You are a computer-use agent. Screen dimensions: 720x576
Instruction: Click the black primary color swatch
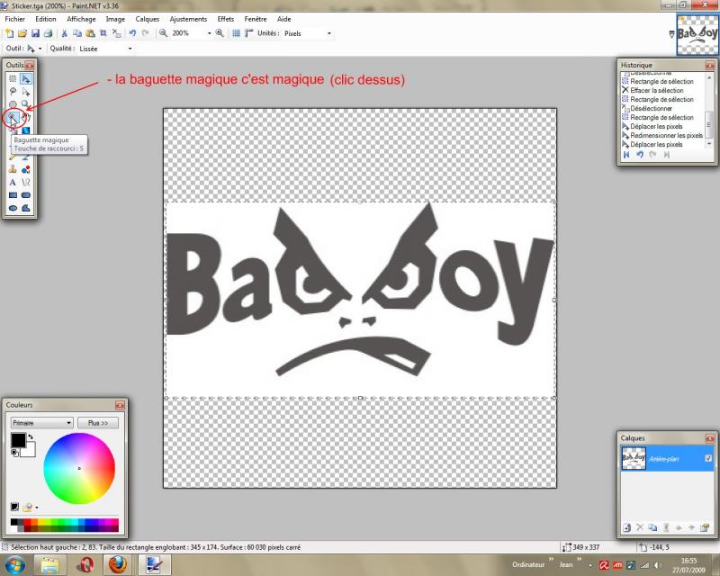(x=18, y=439)
